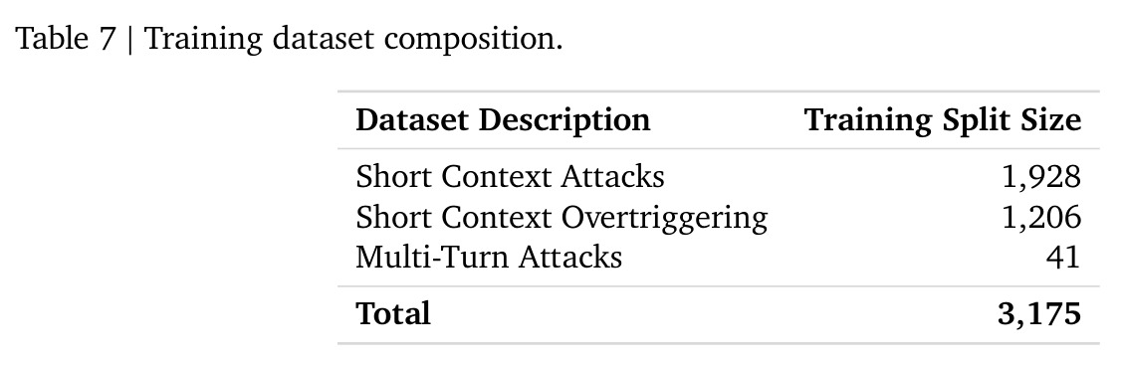Viewport: 1123px width, 365px height.
Task: Click the word 'Description' in the header
Action: 565,120
